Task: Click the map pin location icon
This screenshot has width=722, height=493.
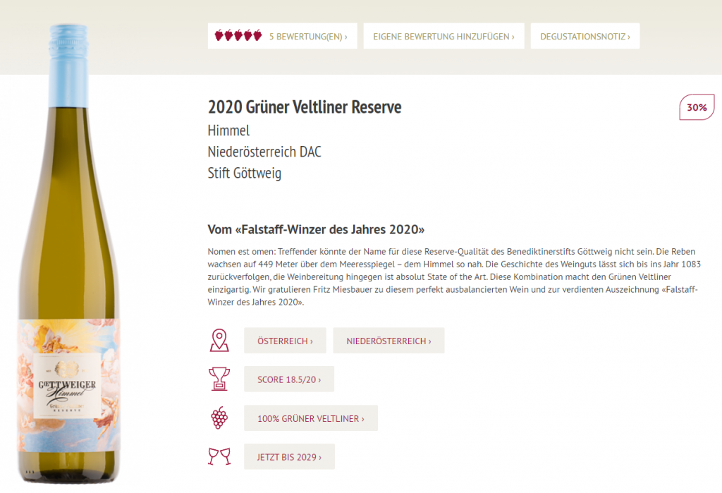Action: coord(219,341)
